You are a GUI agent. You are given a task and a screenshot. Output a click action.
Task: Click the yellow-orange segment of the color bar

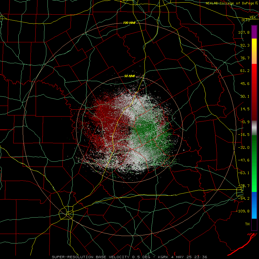click(254, 51)
